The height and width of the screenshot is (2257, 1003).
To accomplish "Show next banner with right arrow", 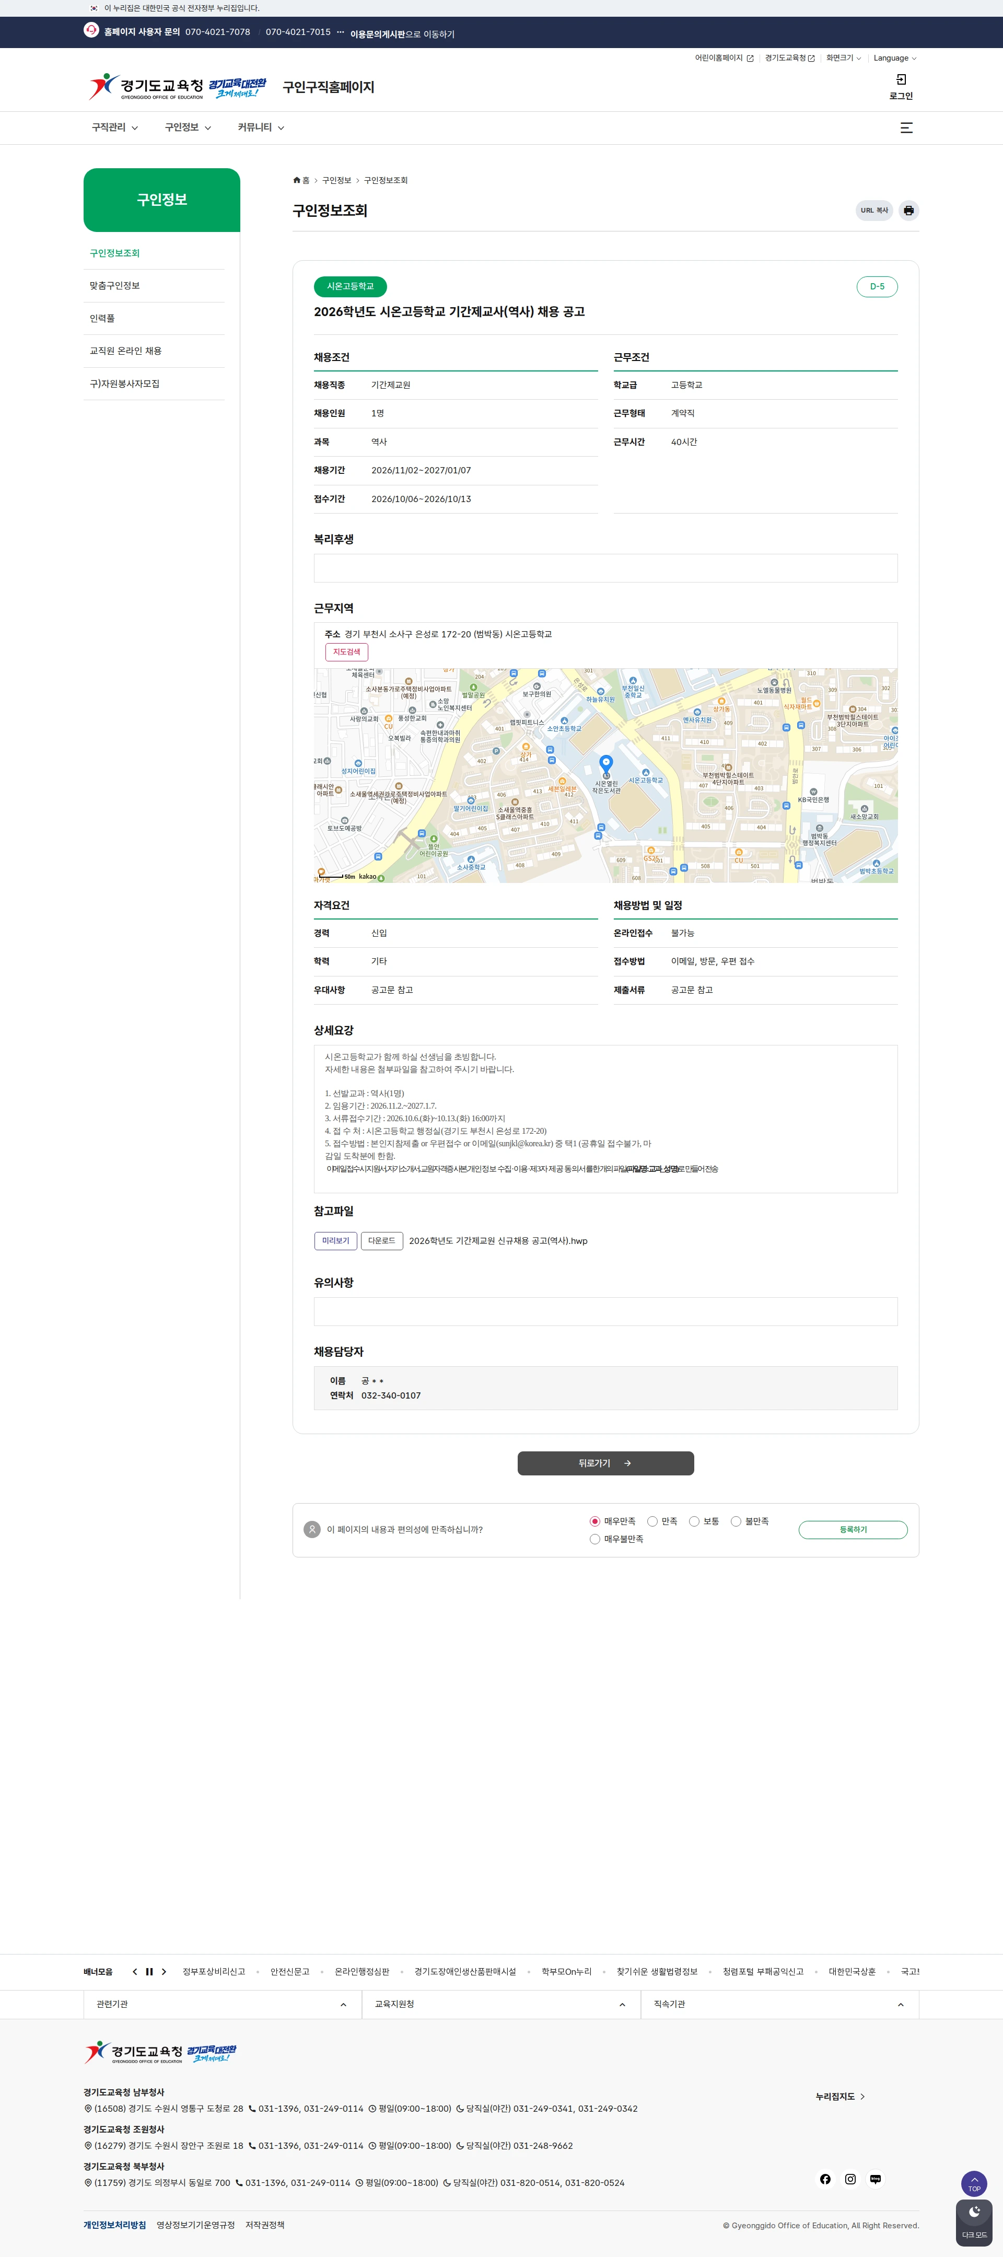I will click(x=164, y=1971).
